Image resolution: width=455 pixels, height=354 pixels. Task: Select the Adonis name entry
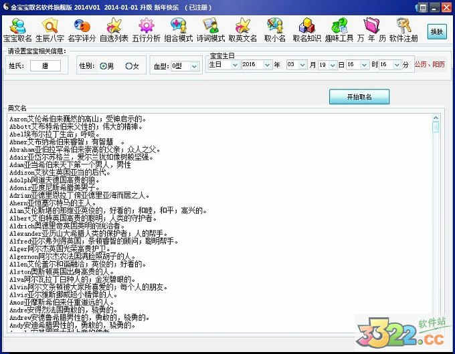[54, 188]
